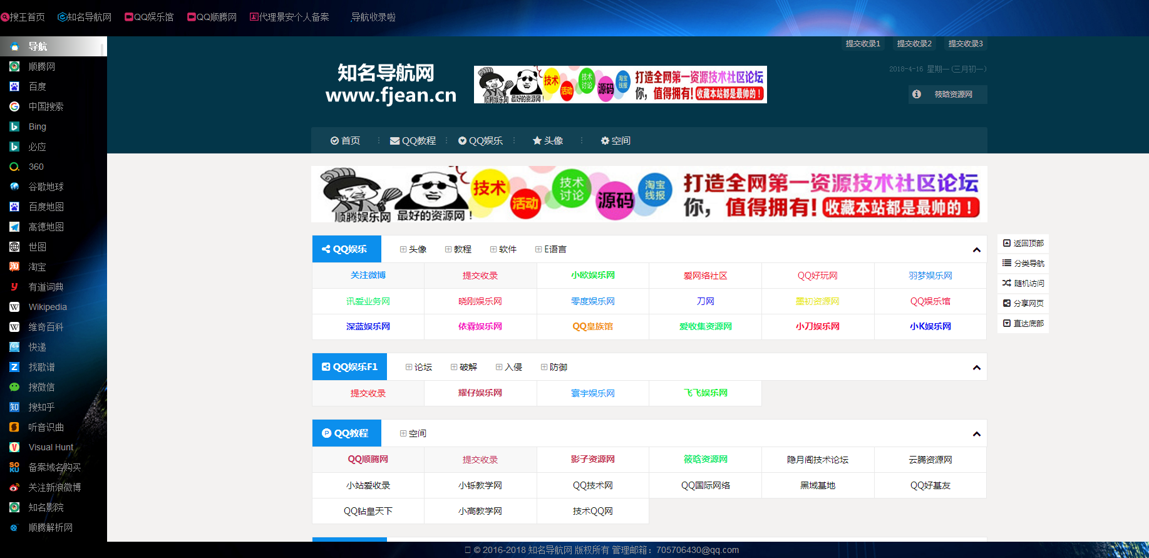Viewport: 1149px width, 558px height.
Task: Open the QQ好玩网 link
Action: click(818, 276)
